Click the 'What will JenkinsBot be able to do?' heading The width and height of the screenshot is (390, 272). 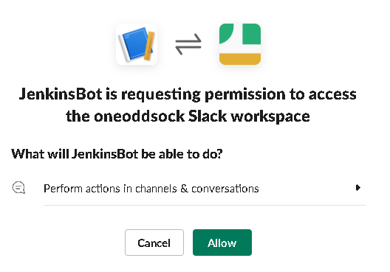[x=117, y=154]
